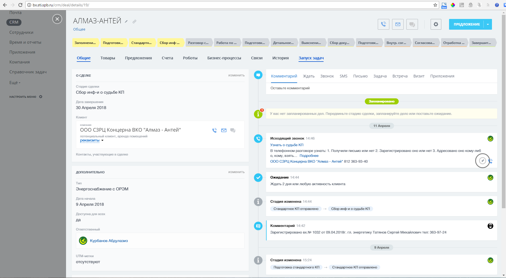Open Сотрудники in the sidebar

click(x=21, y=32)
